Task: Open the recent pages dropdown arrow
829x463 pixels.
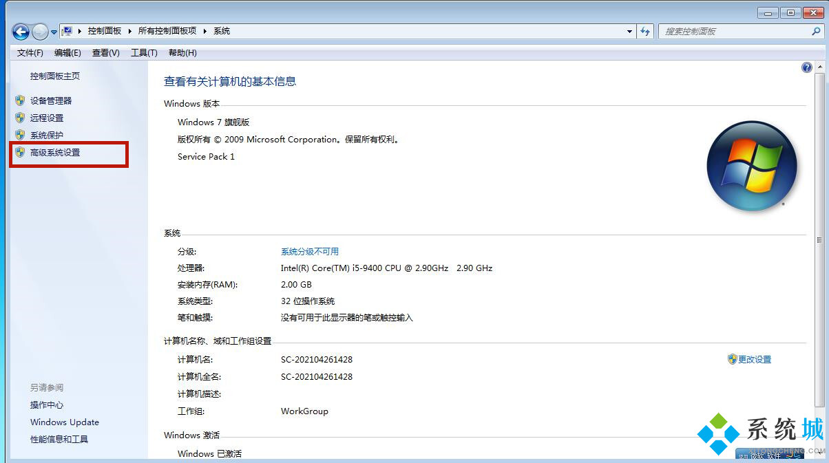Action: click(54, 32)
